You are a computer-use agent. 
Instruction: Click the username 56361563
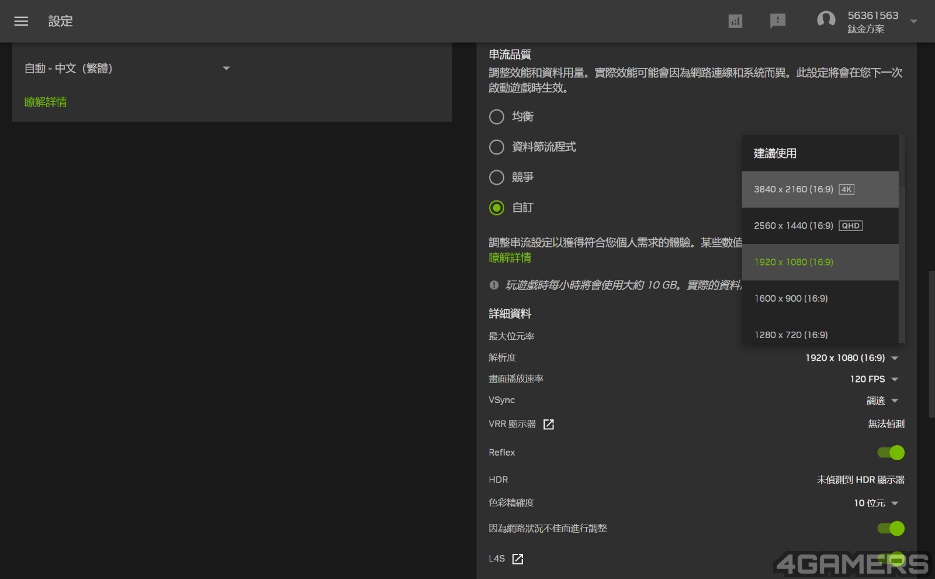pyautogui.click(x=873, y=16)
